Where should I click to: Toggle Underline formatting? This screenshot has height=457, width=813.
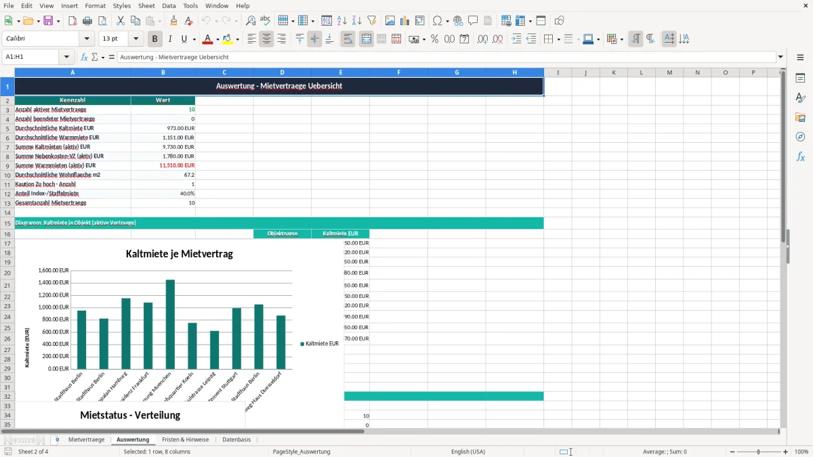point(184,39)
